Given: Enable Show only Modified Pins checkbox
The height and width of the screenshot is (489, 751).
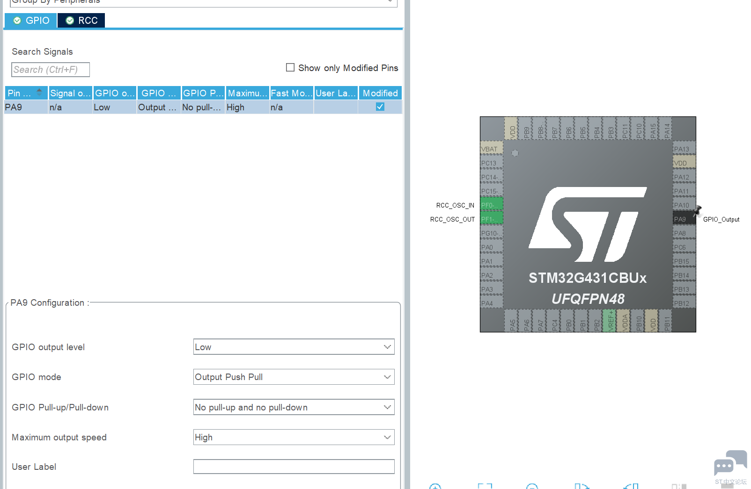Looking at the screenshot, I should point(290,68).
